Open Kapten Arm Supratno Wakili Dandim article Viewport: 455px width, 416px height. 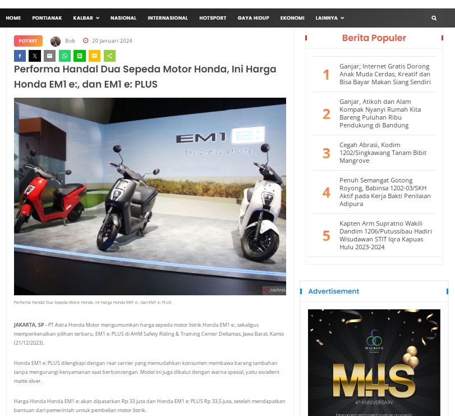click(385, 235)
